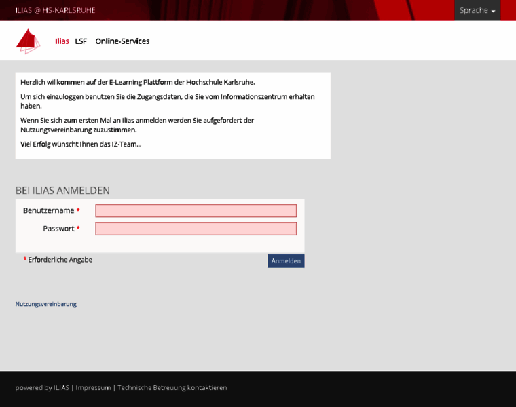Open the Nutzungsvereinbarung link

tap(45, 304)
